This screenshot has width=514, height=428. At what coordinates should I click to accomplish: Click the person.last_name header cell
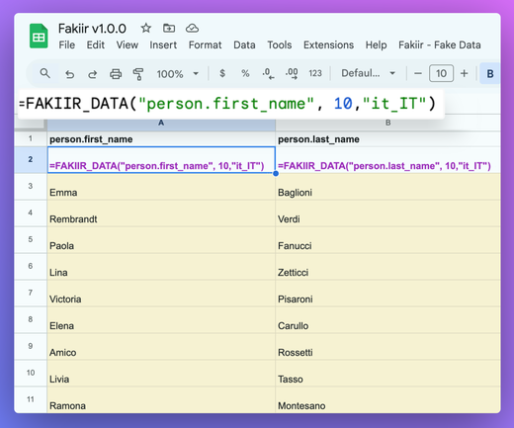387,139
